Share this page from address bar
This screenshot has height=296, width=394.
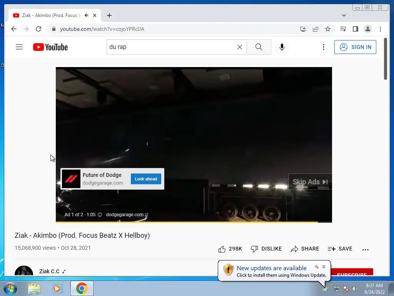click(316, 29)
